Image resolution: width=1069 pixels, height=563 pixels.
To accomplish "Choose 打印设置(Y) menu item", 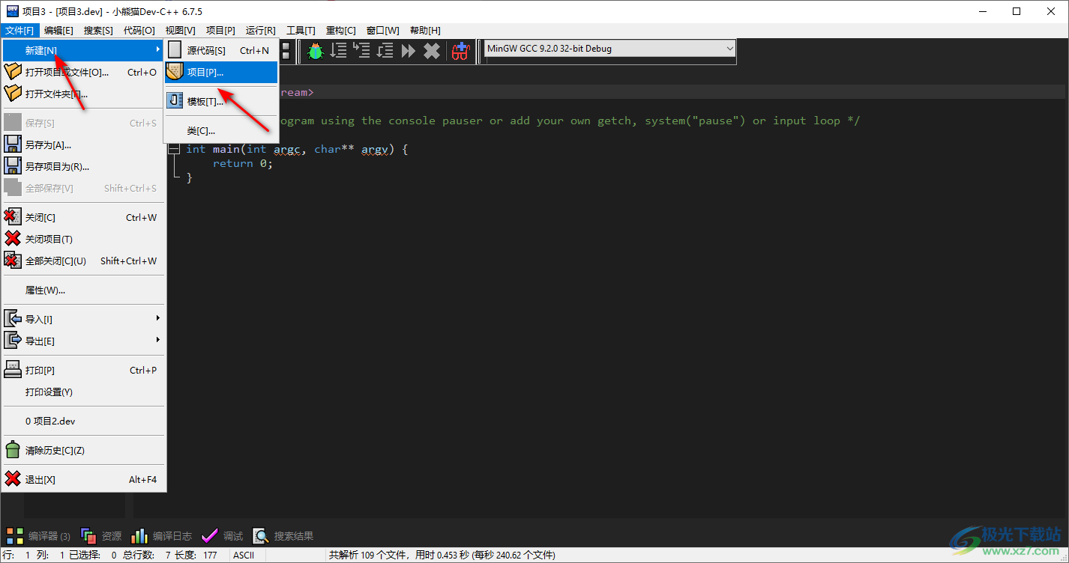I will [83, 392].
